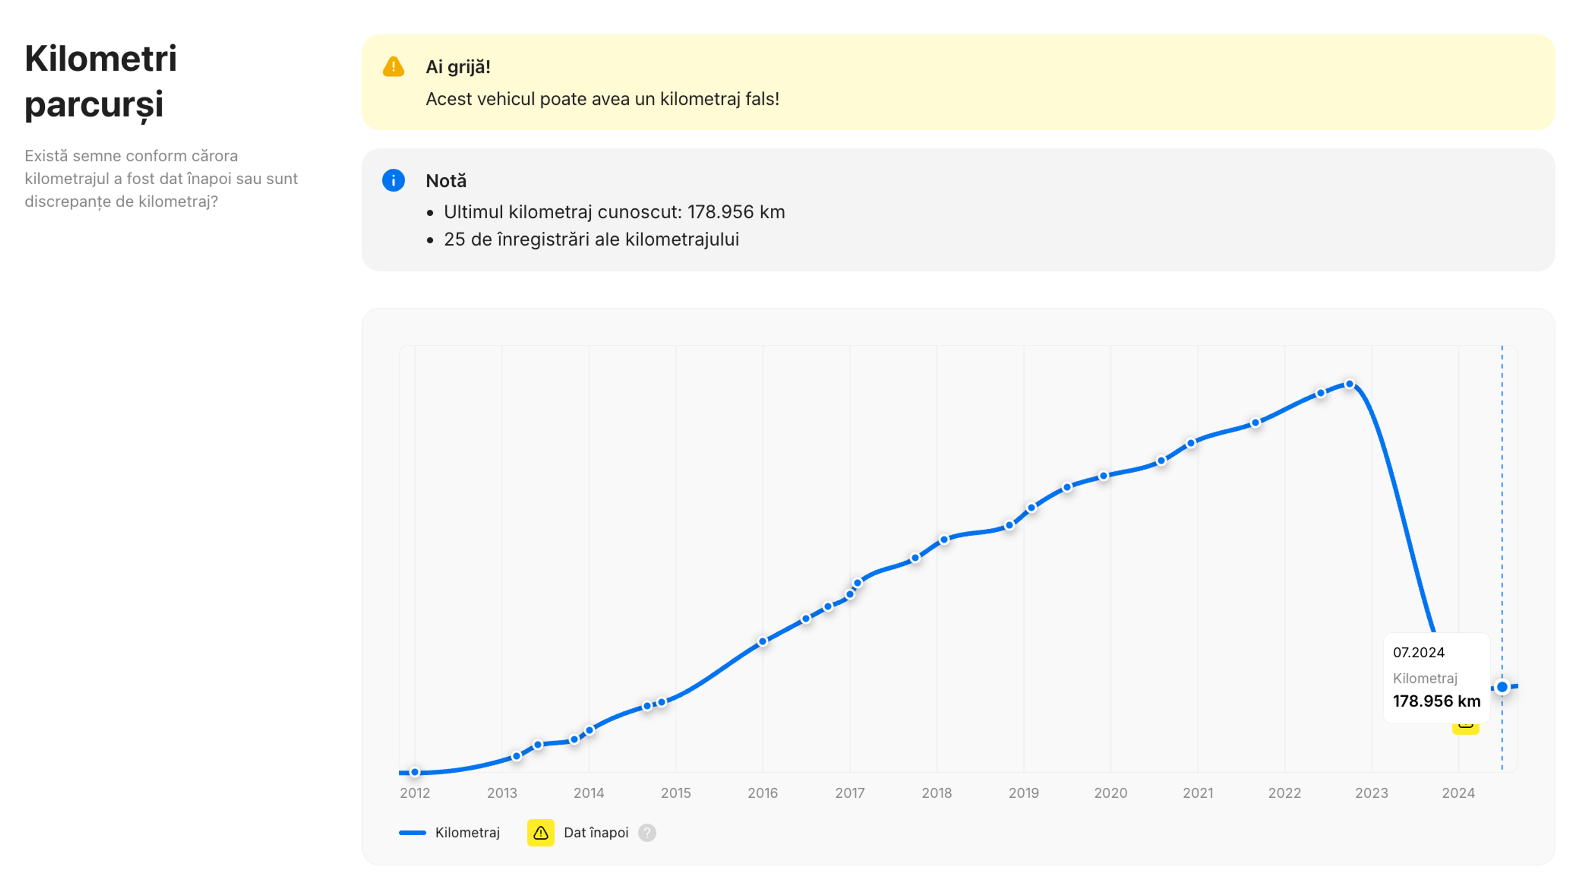Viewport: 1575px width, 885px height.
Task: Click the data point on the 2014 gridline
Action: [589, 730]
